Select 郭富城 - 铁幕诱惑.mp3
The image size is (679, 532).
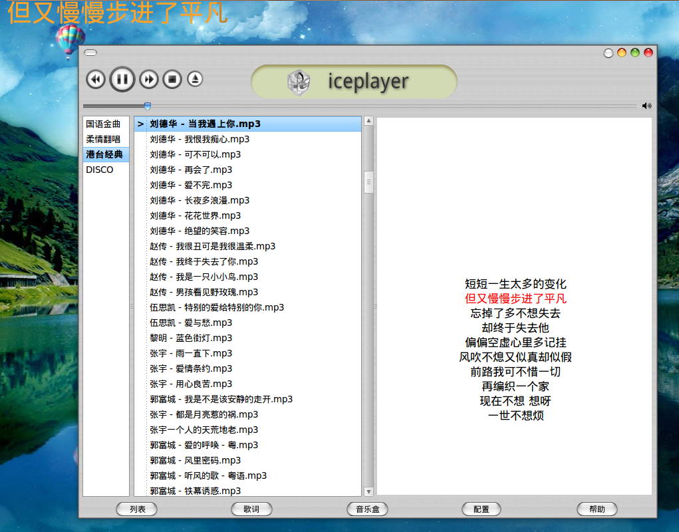(247, 491)
